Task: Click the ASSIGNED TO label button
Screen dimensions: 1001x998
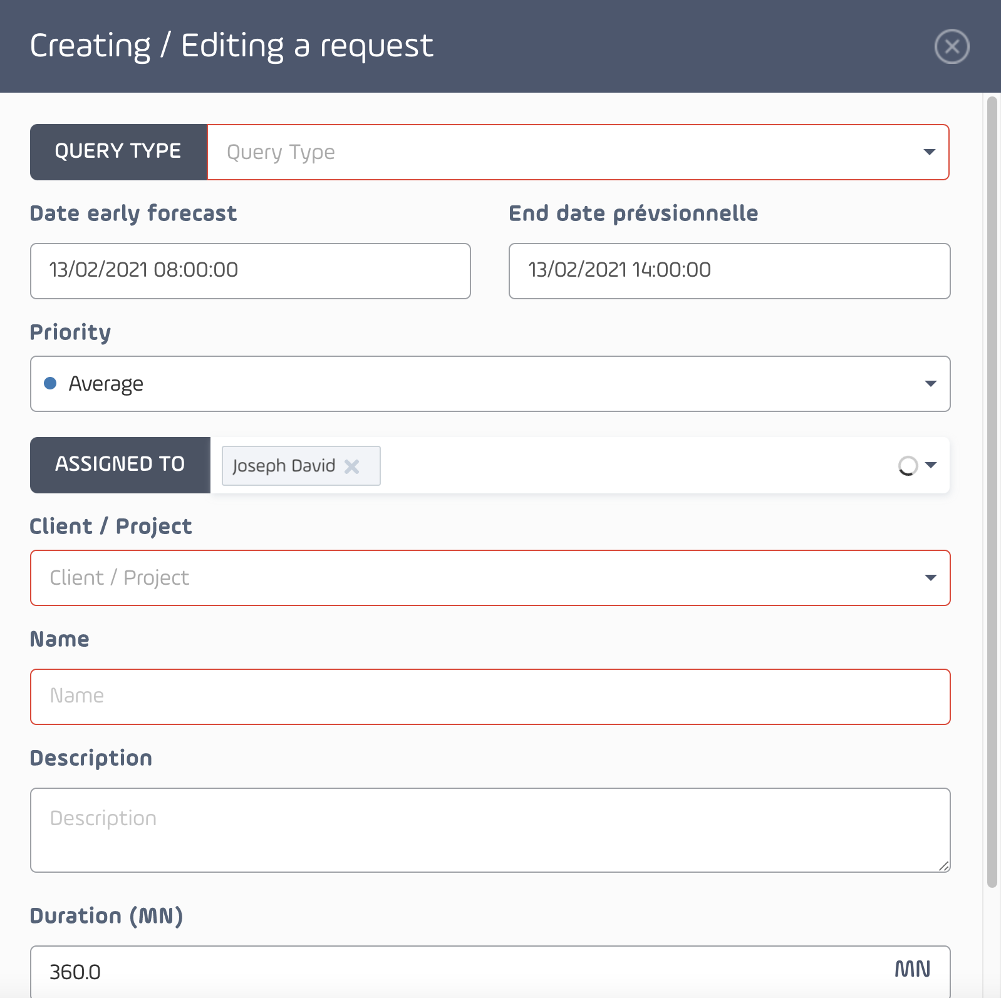Action: tap(120, 465)
